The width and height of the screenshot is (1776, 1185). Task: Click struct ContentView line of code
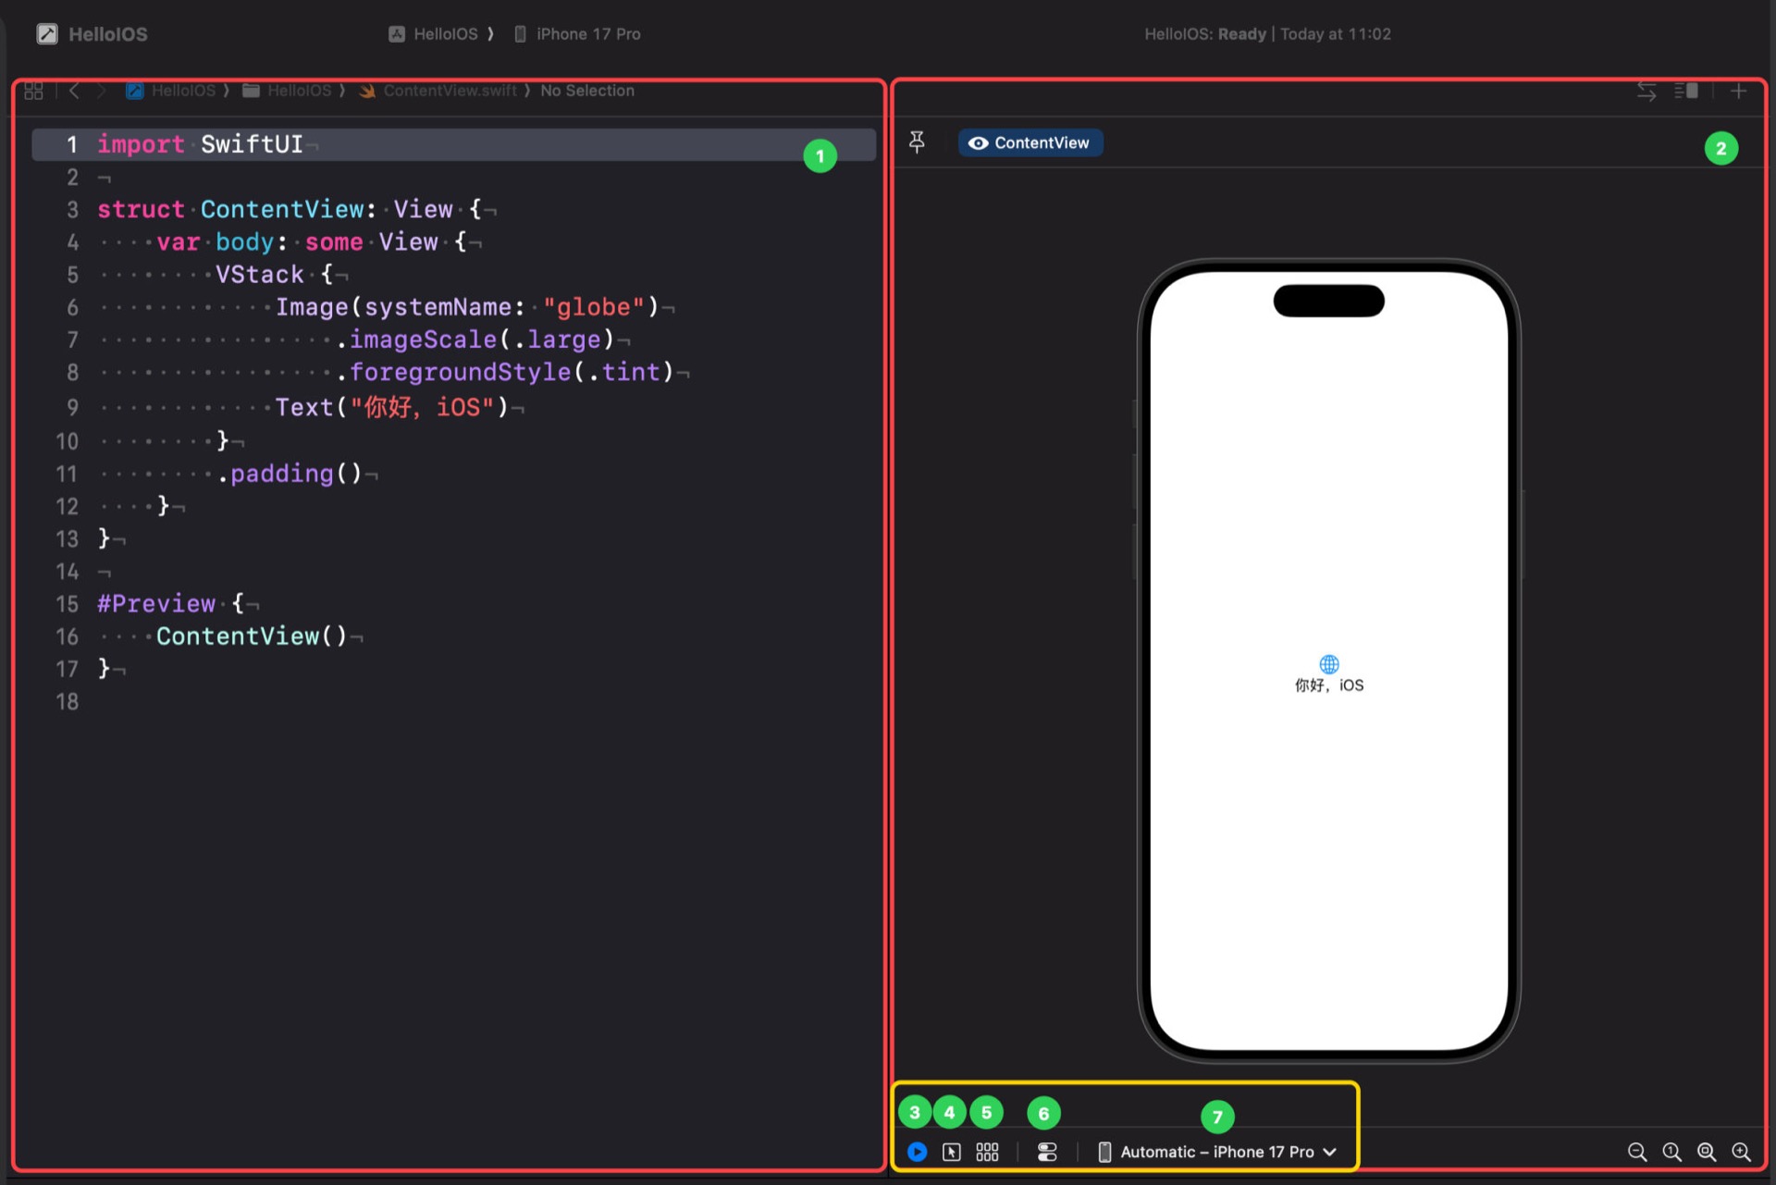point(296,210)
